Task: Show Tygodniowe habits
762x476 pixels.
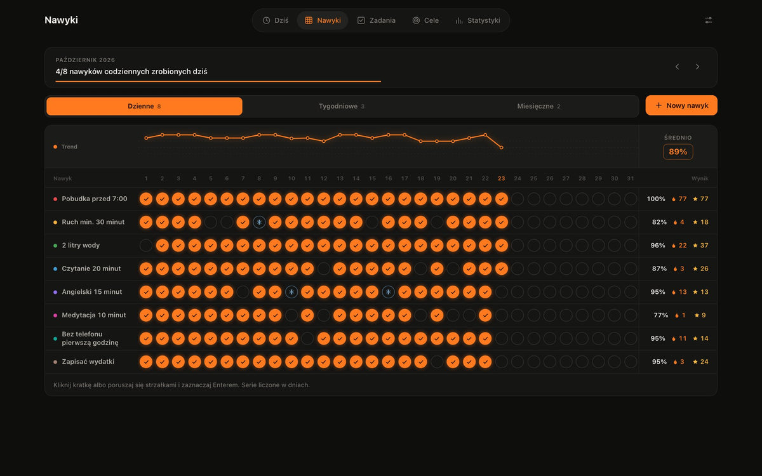Action: pyautogui.click(x=342, y=107)
